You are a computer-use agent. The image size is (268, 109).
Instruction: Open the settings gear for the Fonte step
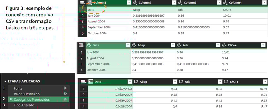point(65,88)
